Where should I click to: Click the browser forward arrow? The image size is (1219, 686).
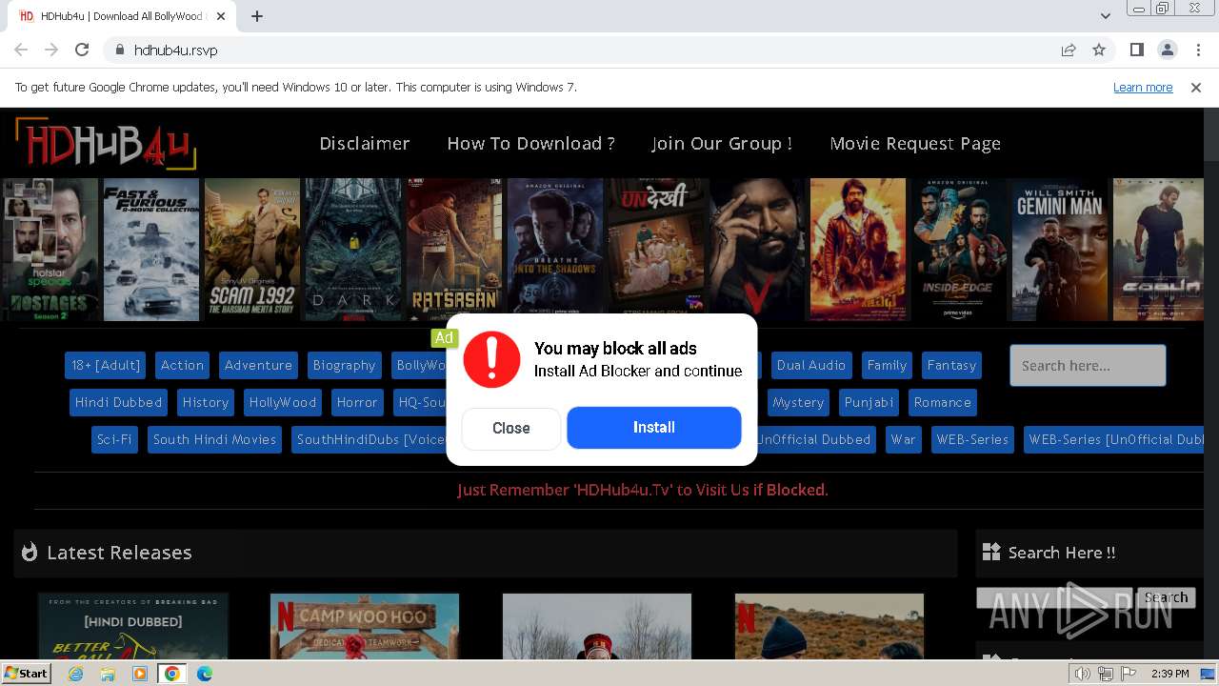tap(51, 50)
